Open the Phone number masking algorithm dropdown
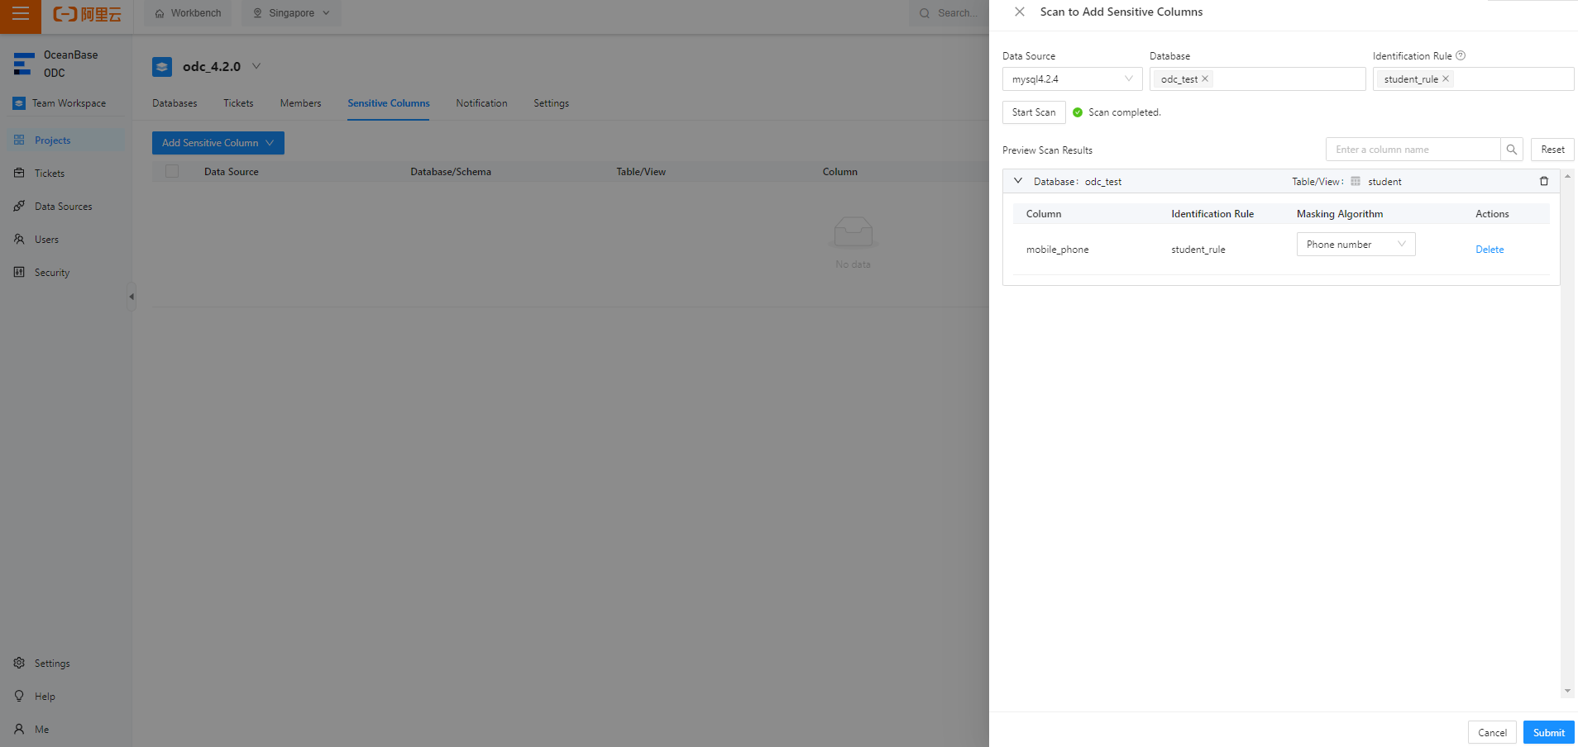This screenshot has height=747, width=1578. [1356, 245]
